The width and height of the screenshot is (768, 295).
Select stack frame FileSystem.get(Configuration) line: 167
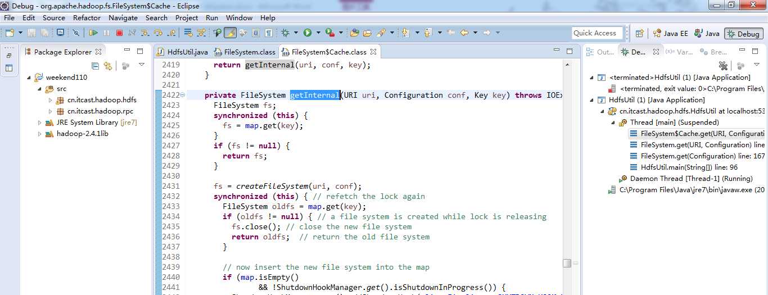[x=697, y=156]
